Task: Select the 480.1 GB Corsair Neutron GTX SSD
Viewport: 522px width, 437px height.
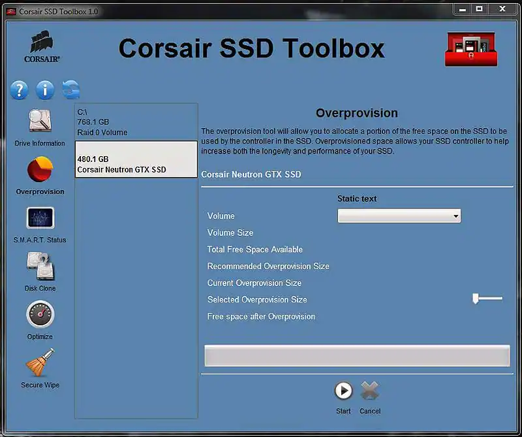Action: (136, 159)
